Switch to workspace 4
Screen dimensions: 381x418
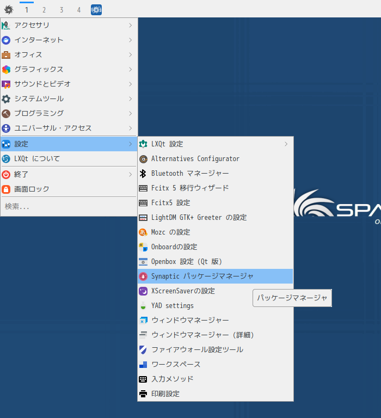pos(79,10)
